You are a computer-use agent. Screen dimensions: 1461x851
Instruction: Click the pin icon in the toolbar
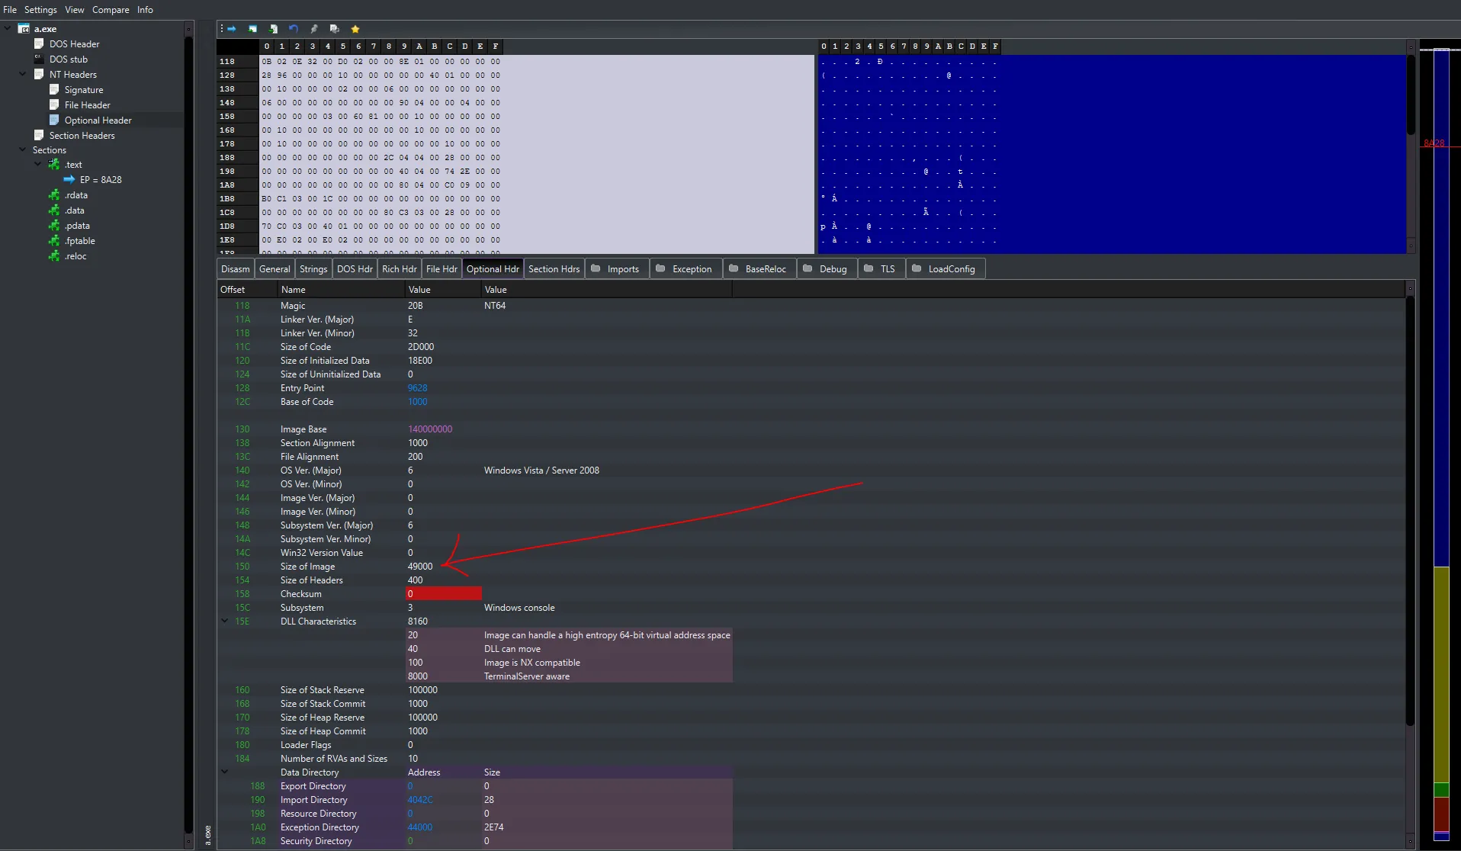click(x=313, y=29)
